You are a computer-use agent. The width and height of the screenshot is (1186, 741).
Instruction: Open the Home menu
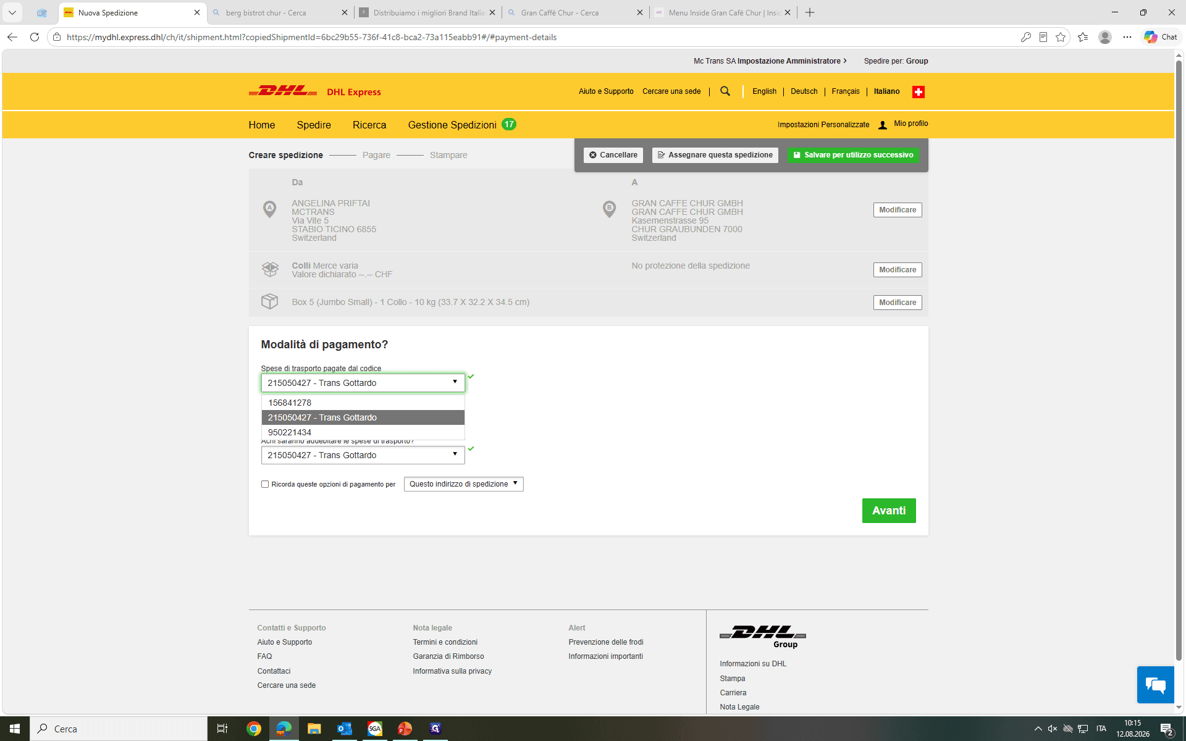(262, 125)
